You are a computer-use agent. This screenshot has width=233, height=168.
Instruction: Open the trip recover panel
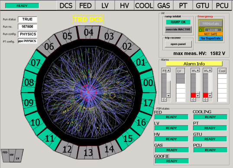tap(178, 44)
